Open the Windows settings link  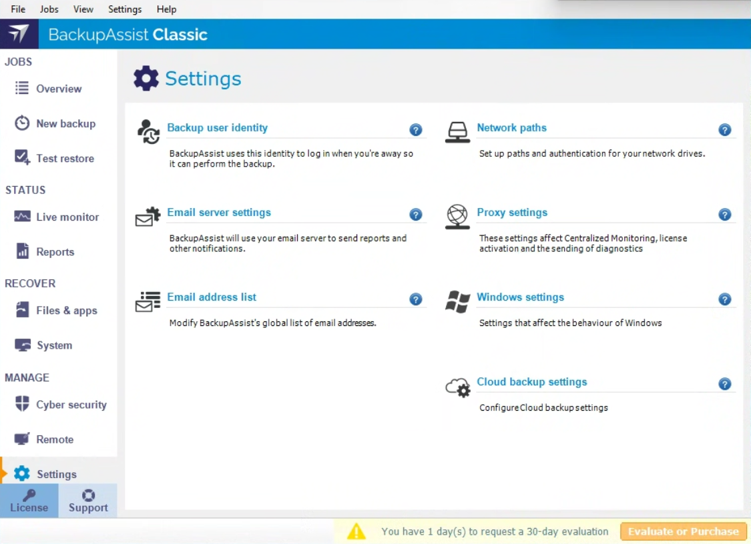520,297
